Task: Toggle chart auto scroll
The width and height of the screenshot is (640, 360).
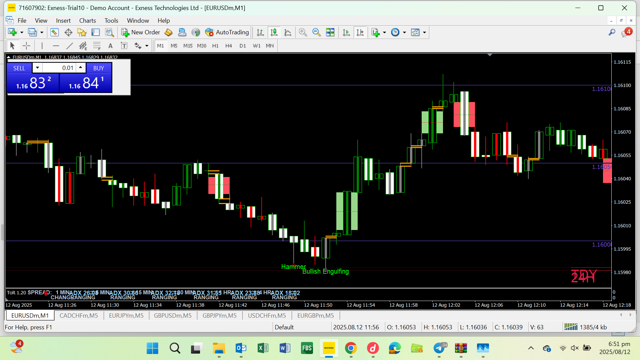Action: click(x=346, y=32)
